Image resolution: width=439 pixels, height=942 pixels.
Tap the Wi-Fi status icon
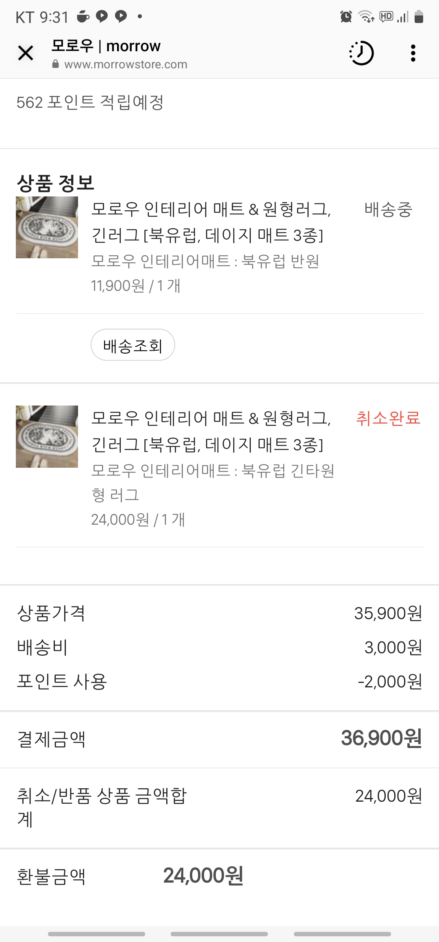tap(366, 17)
